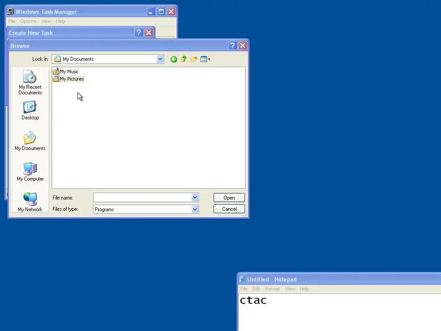
Task: Close the Browse dialog
Action: click(x=243, y=46)
